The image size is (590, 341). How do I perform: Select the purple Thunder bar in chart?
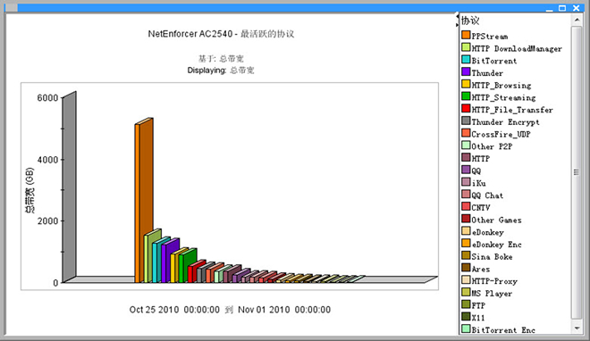coord(171,261)
